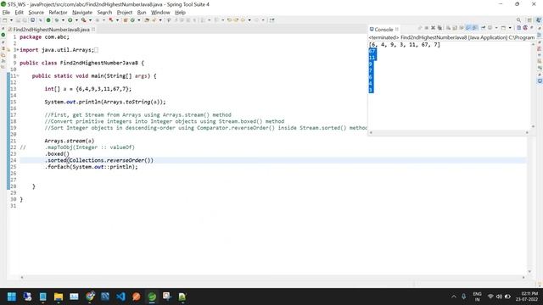
Task: Click the New Java Package icon
Action: click(126, 20)
